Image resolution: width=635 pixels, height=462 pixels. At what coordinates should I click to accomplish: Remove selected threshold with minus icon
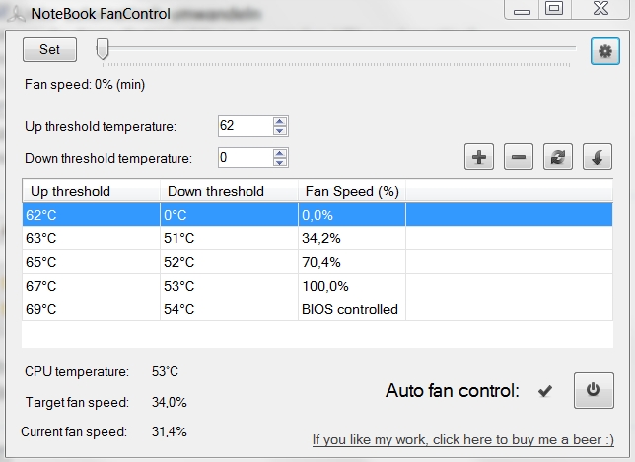pyautogui.click(x=519, y=157)
